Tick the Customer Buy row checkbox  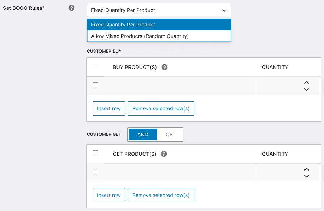point(95,85)
